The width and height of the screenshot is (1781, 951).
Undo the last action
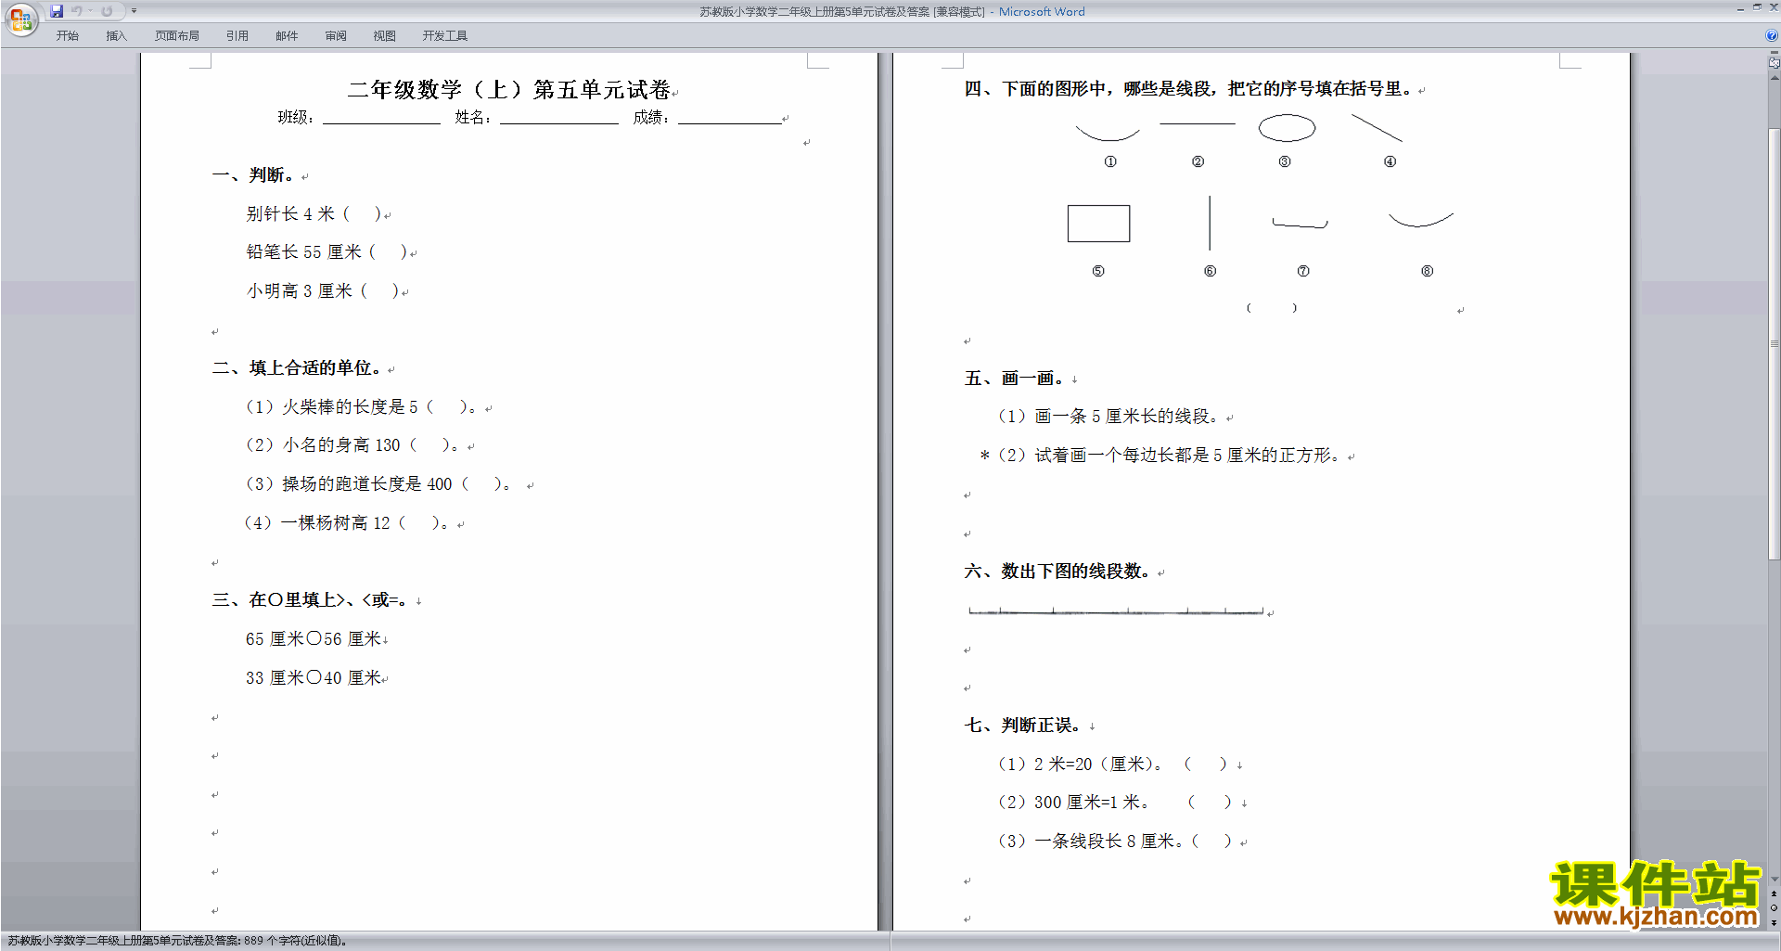point(77,11)
